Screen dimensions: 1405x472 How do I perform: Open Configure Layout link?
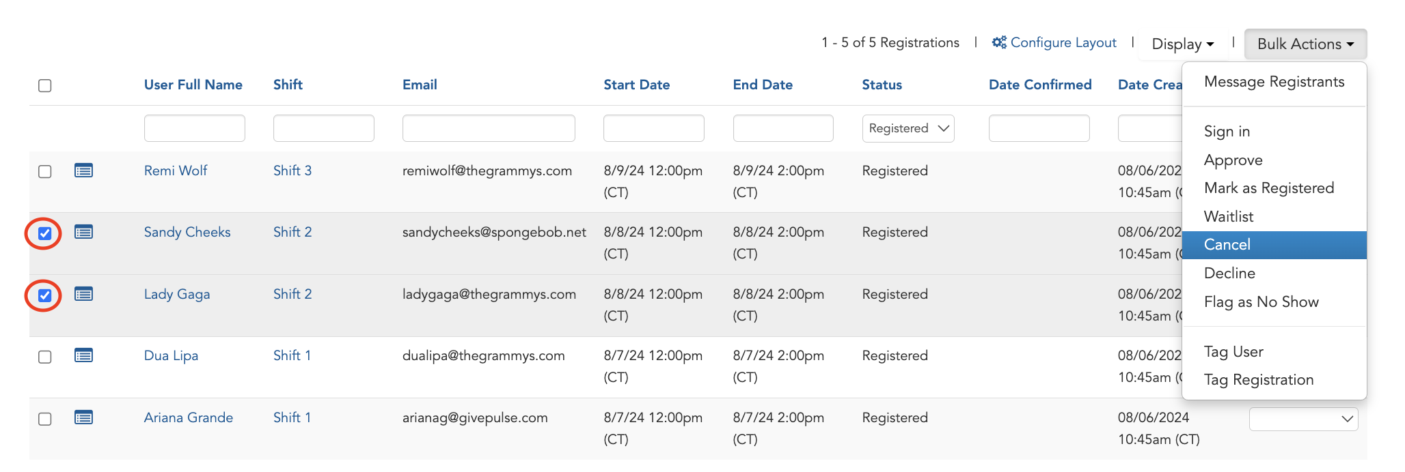(1063, 42)
